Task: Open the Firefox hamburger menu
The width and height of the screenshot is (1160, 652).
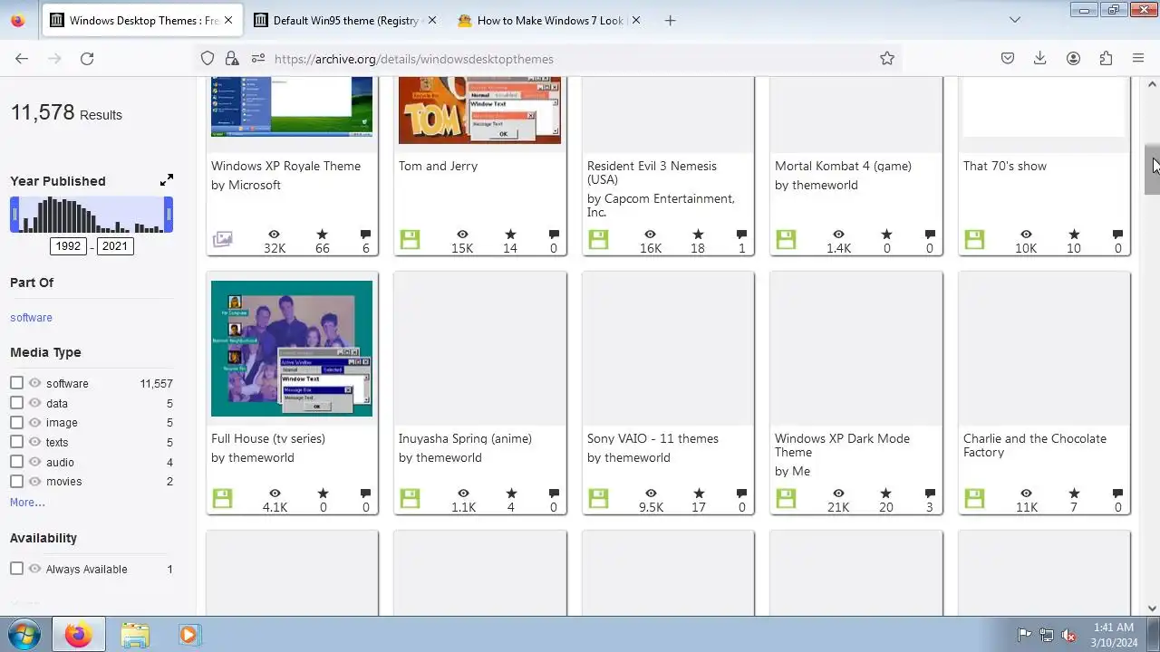Action: (1138, 59)
